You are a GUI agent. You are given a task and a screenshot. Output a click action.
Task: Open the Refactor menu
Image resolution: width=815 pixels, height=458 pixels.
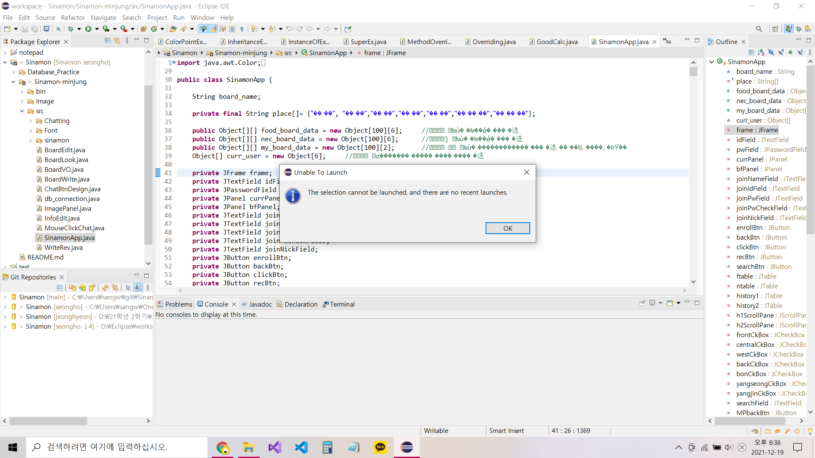click(x=73, y=17)
